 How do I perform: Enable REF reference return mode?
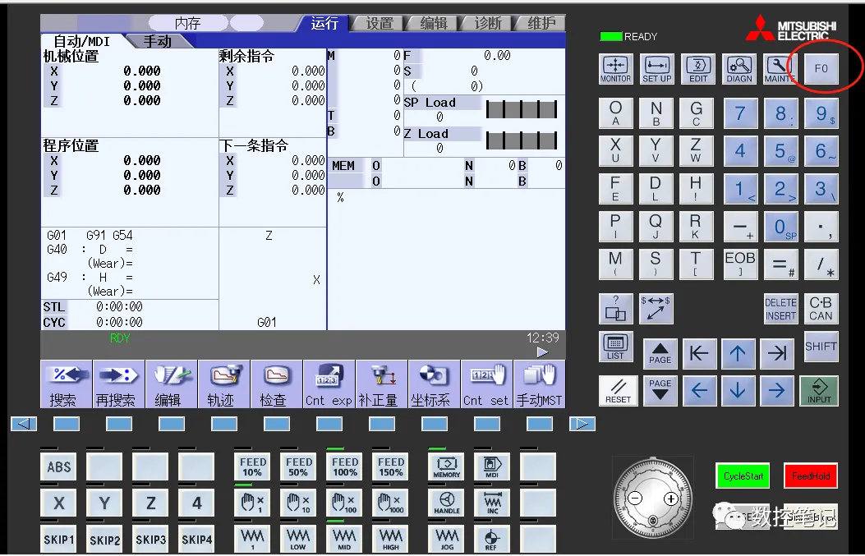(492, 539)
